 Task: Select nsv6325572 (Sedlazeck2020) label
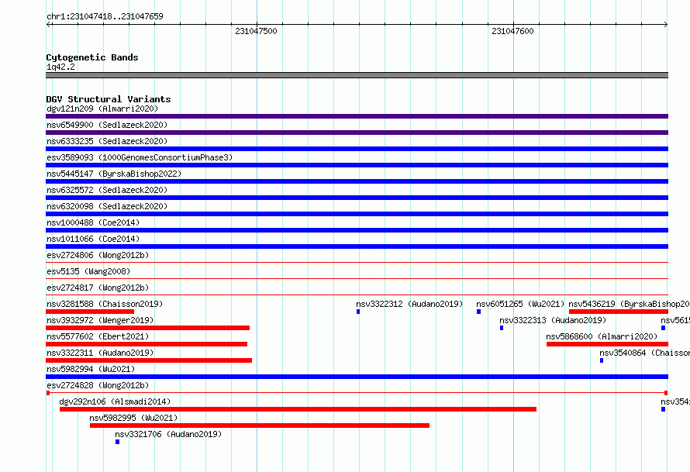pos(107,190)
